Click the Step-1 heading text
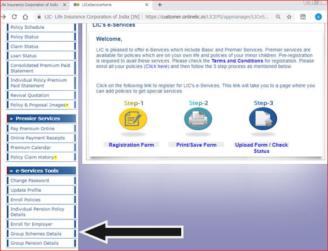This screenshot has height=251, width=328. click(x=133, y=103)
